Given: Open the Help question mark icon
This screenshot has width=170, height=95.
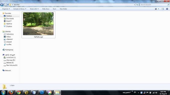Looking at the screenshot, I should click(167, 9).
